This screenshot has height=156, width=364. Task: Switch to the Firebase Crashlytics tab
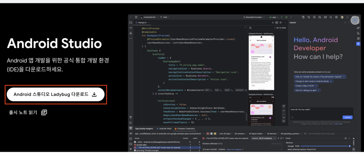pyautogui.click(x=185, y=128)
